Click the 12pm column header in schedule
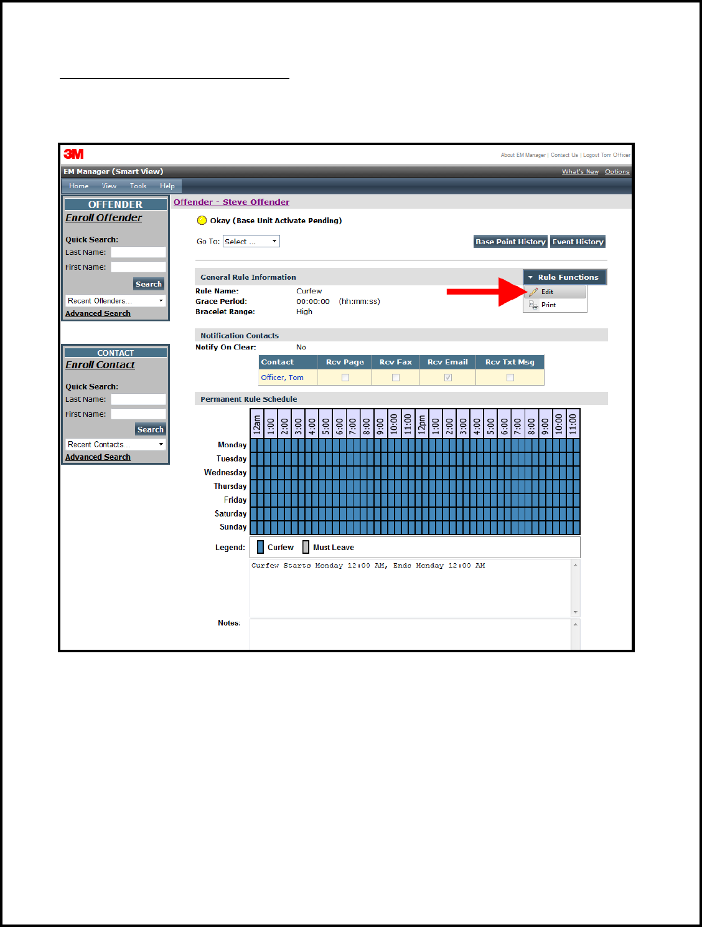Screen dimensions: 702x927 pos(421,424)
